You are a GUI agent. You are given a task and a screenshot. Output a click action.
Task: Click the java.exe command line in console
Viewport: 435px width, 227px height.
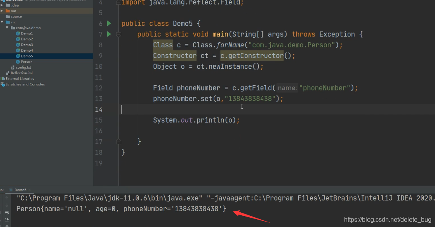pos(225,198)
